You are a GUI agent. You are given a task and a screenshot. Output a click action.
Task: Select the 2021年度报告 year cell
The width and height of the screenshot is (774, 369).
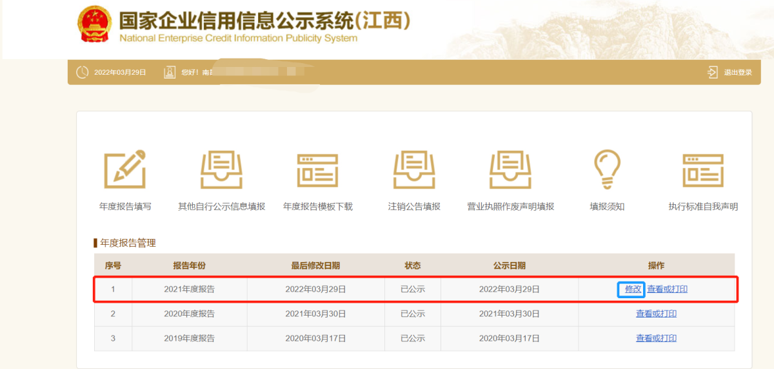[x=190, y=289]
